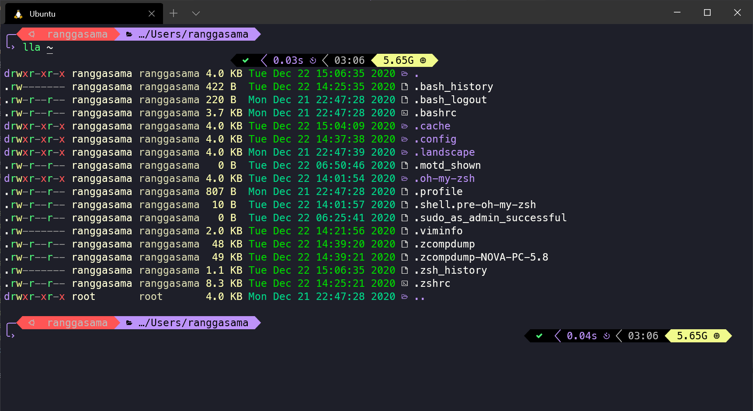Click the file icon beside .viminfo
The image size is (753, 411).
404,231
